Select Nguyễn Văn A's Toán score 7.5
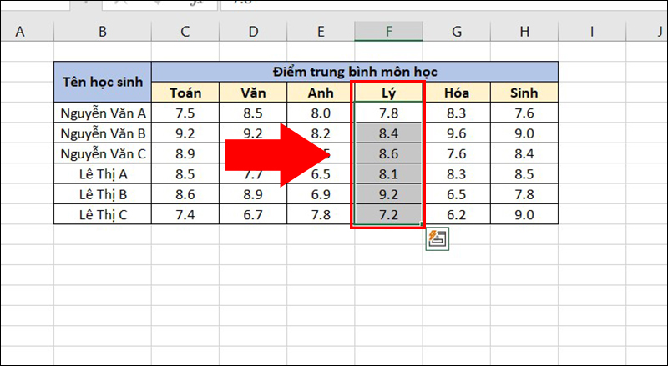 (x=185, y=113)
